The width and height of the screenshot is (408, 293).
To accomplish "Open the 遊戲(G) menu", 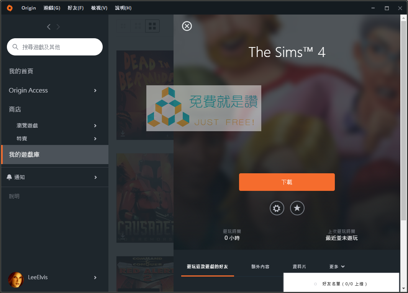I will (x=52, y=8).
